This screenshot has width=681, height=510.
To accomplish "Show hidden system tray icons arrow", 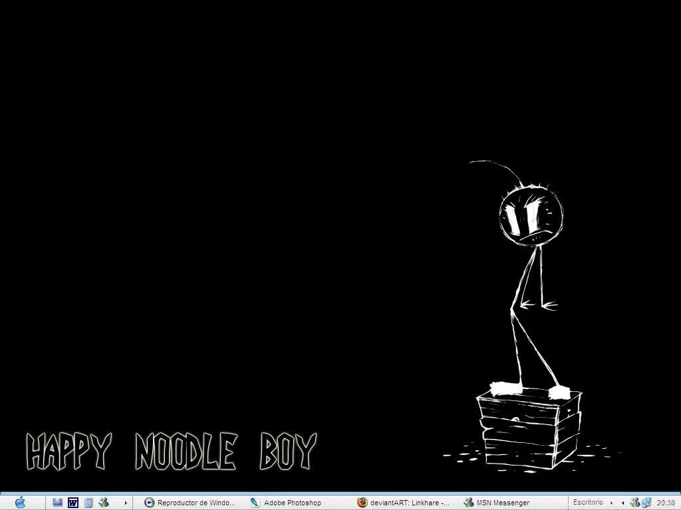I will point(622,503).
